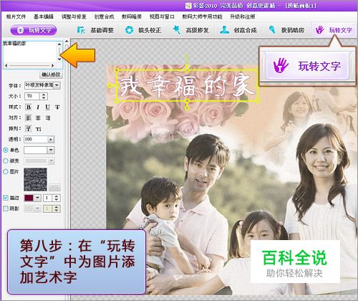Toggle strikethrough text style
358x301 pixels.
tap(57, 107)
